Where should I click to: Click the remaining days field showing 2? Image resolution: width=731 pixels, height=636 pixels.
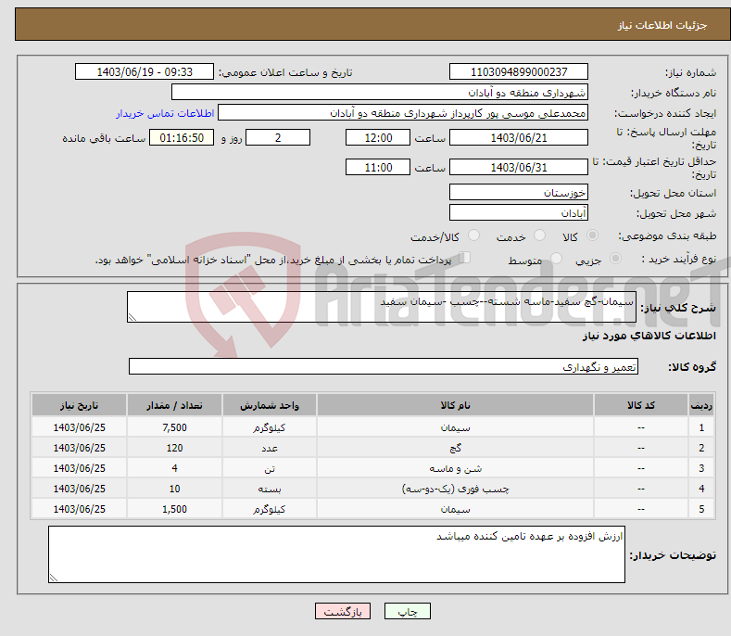(278, 137)
